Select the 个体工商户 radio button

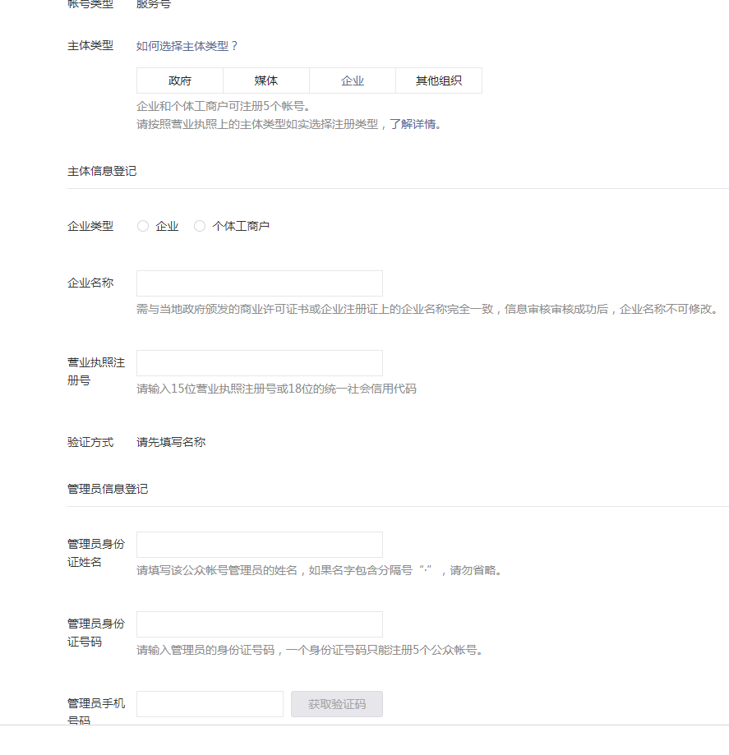click(199, 225)
